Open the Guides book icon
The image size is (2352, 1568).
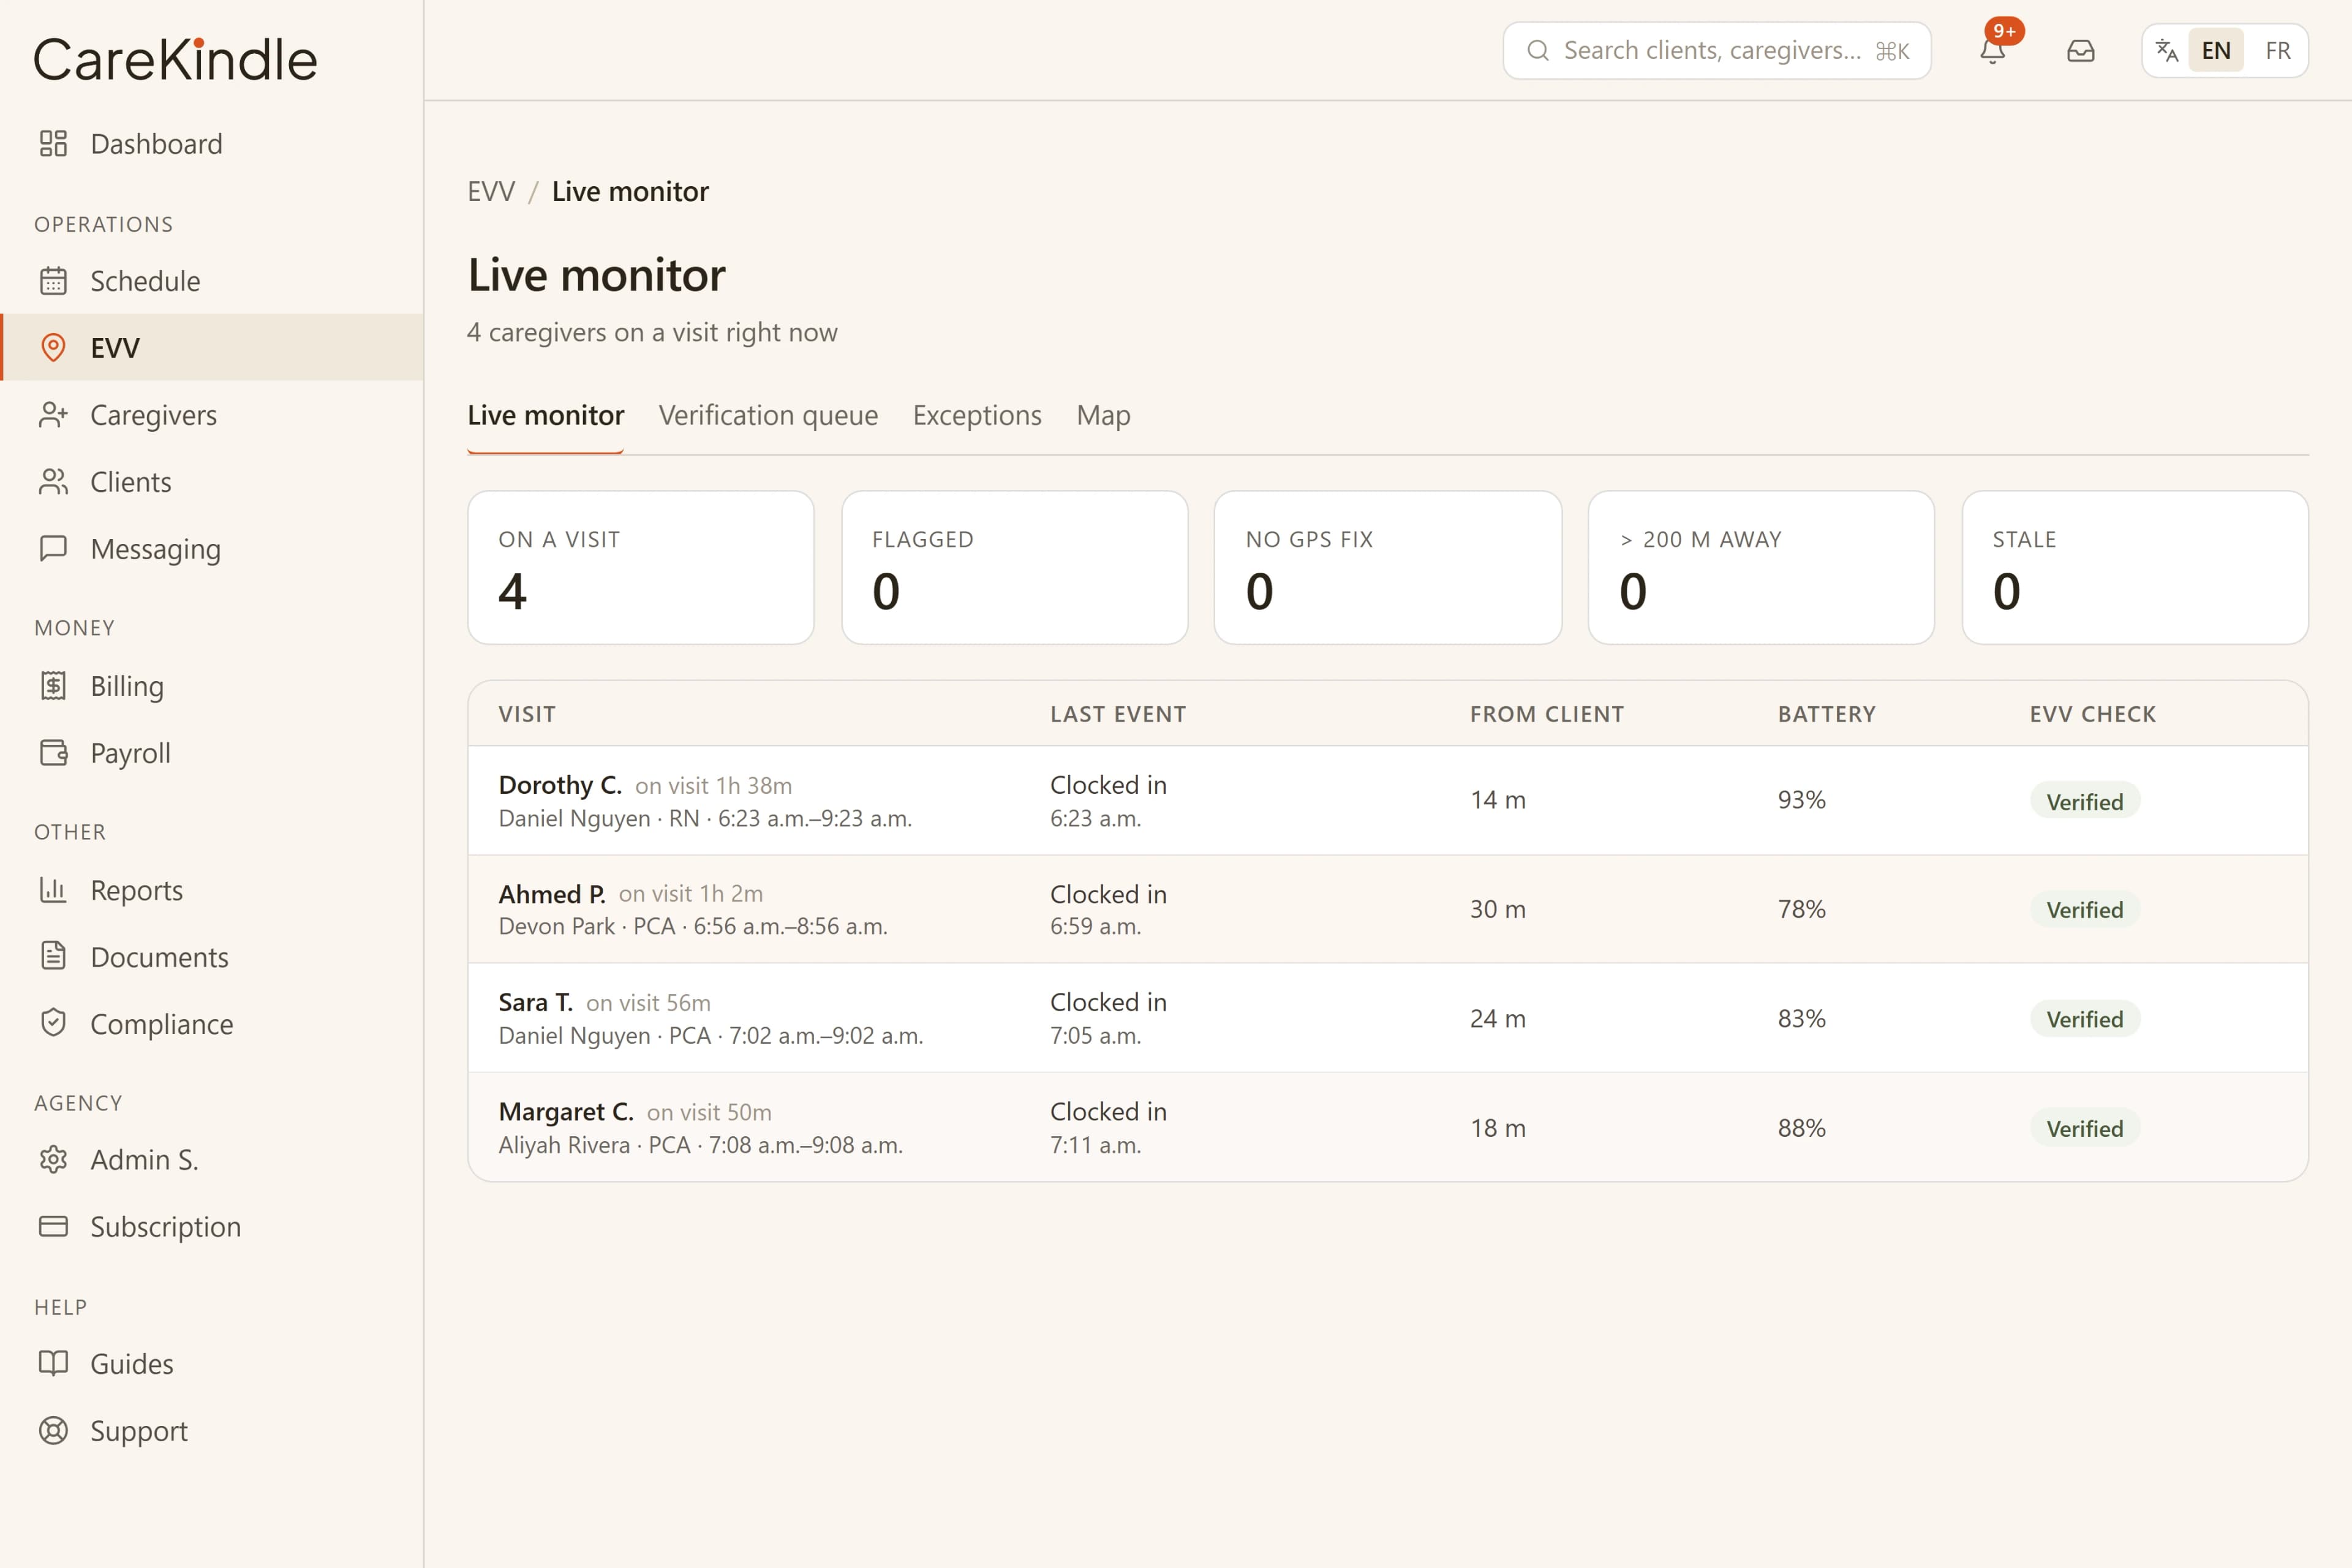[53, 1364]
